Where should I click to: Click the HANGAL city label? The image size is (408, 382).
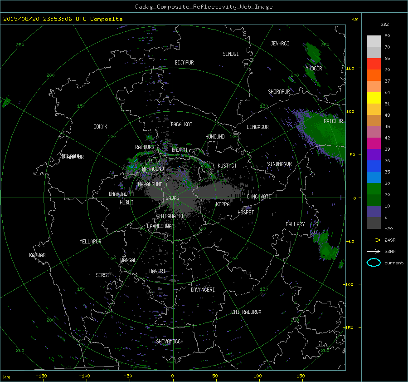(128, 260)
